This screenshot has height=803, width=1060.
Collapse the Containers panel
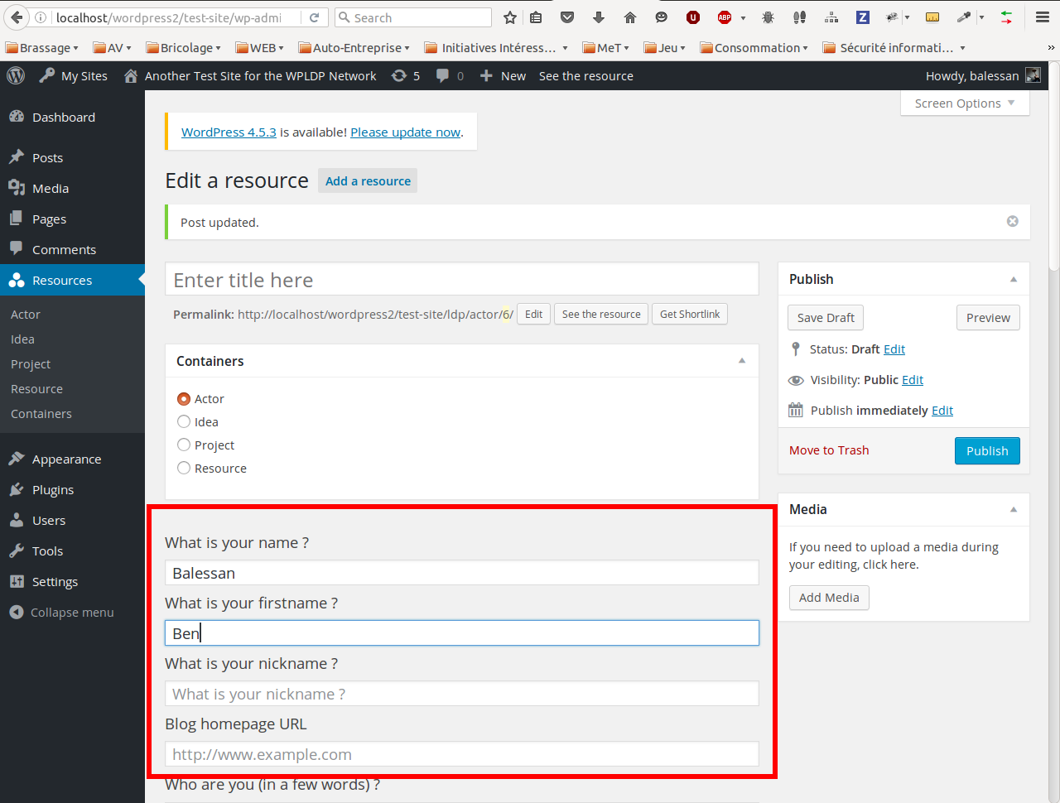click(x=742, y=361)
